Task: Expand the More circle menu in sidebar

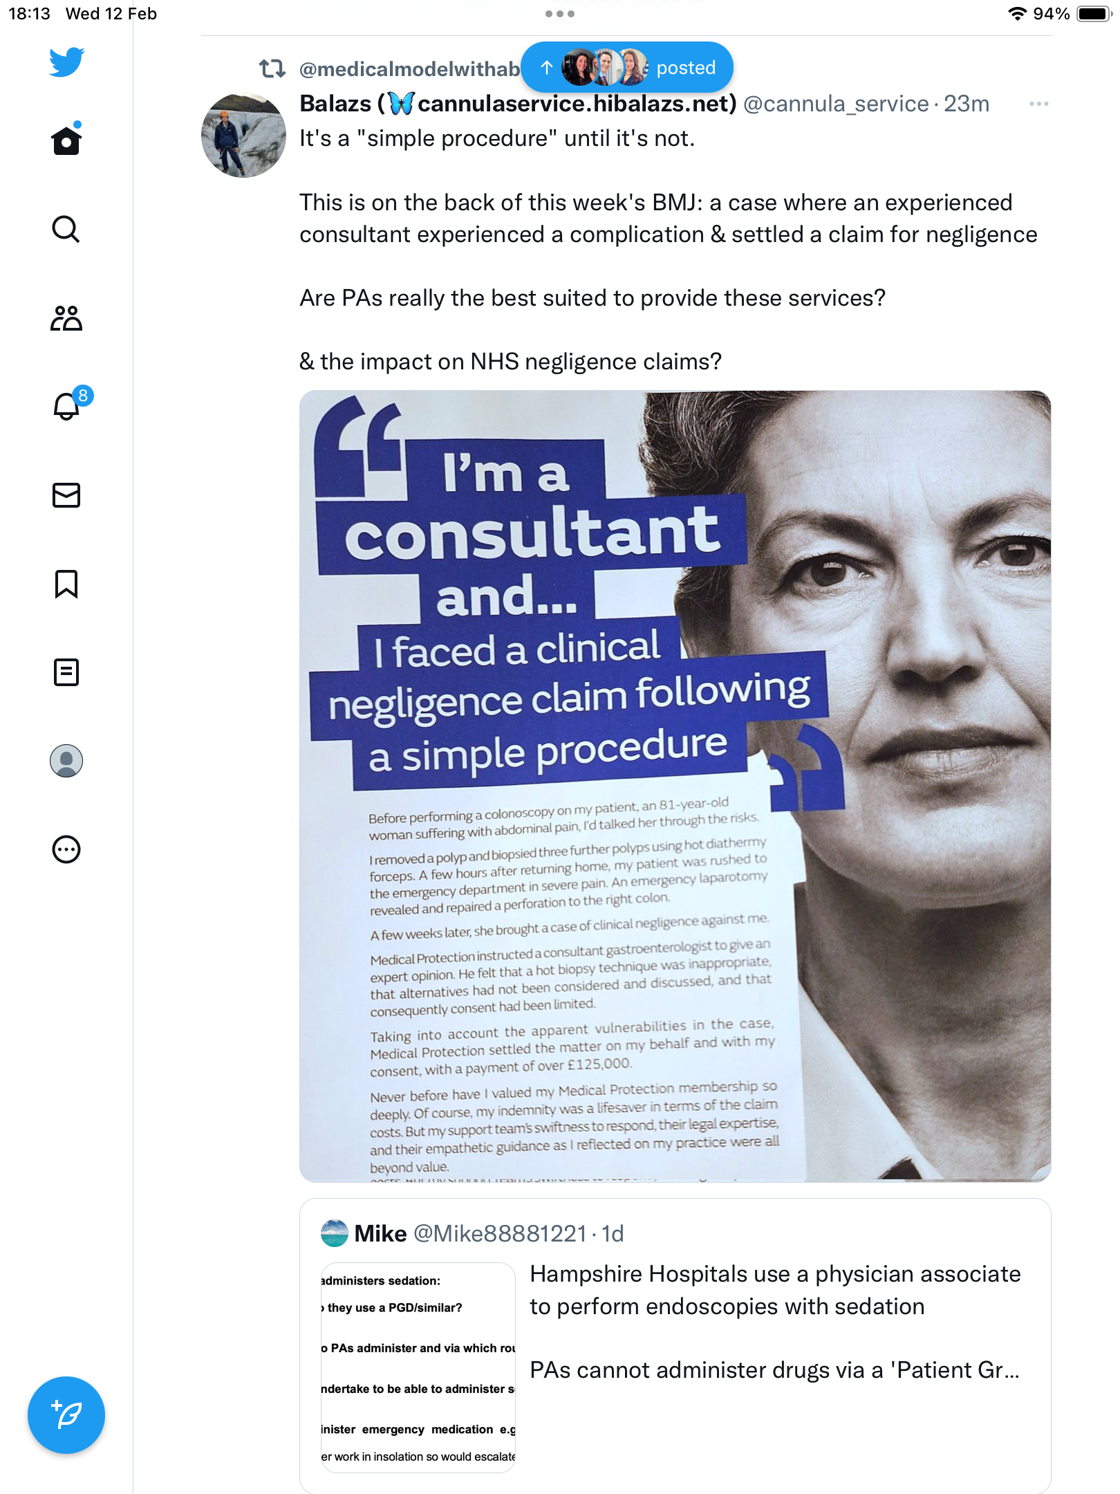Action: (66, 849)
